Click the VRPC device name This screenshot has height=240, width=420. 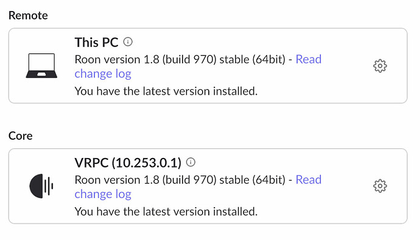pos(91,163)
